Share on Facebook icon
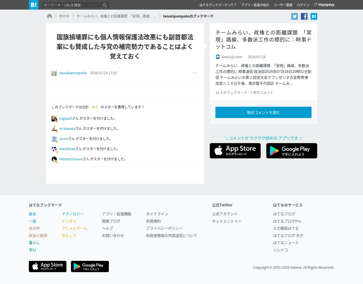The image size is (363, 284). pyautogui.click(x=304, y=16)
